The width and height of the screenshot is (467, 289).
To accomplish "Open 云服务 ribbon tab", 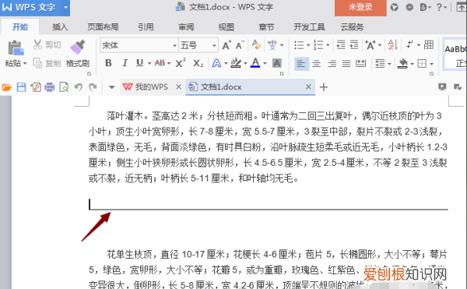I will pyautogui.click(x=352, y=27).
